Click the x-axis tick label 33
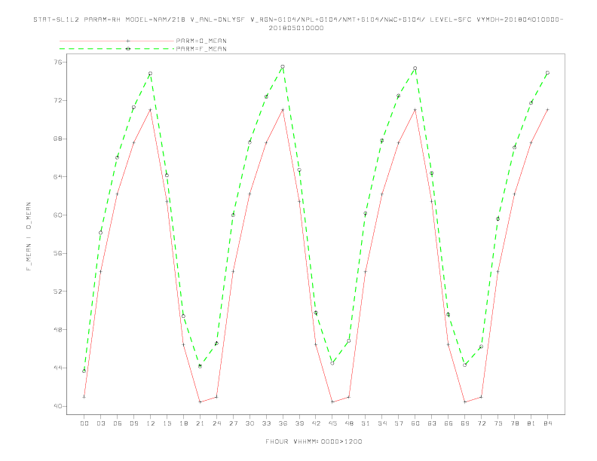597x461 pixels. 266,423
